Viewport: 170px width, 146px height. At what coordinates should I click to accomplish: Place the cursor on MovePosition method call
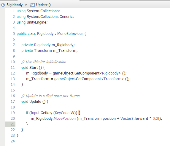pyautogui.click(x=65, y=119)
